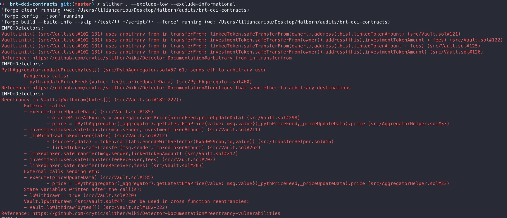Click the src/PythAggregator.sol#60 file reference
The width and height of the screenshot is (507, 218).
[214, 82]
